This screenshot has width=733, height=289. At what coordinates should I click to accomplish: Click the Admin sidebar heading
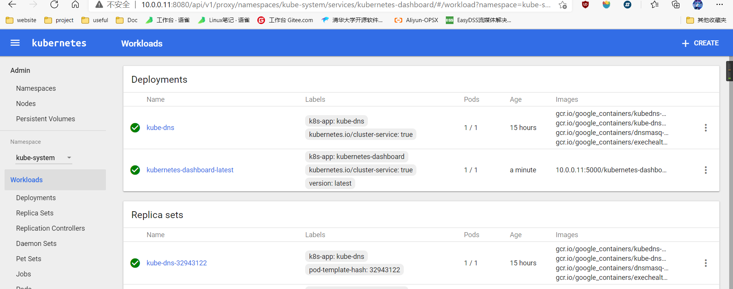coord(20,71)
